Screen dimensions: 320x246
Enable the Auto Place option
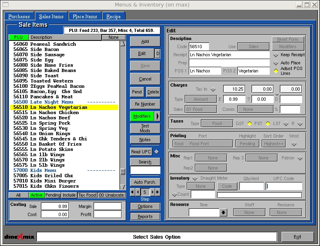click(276, 63)
